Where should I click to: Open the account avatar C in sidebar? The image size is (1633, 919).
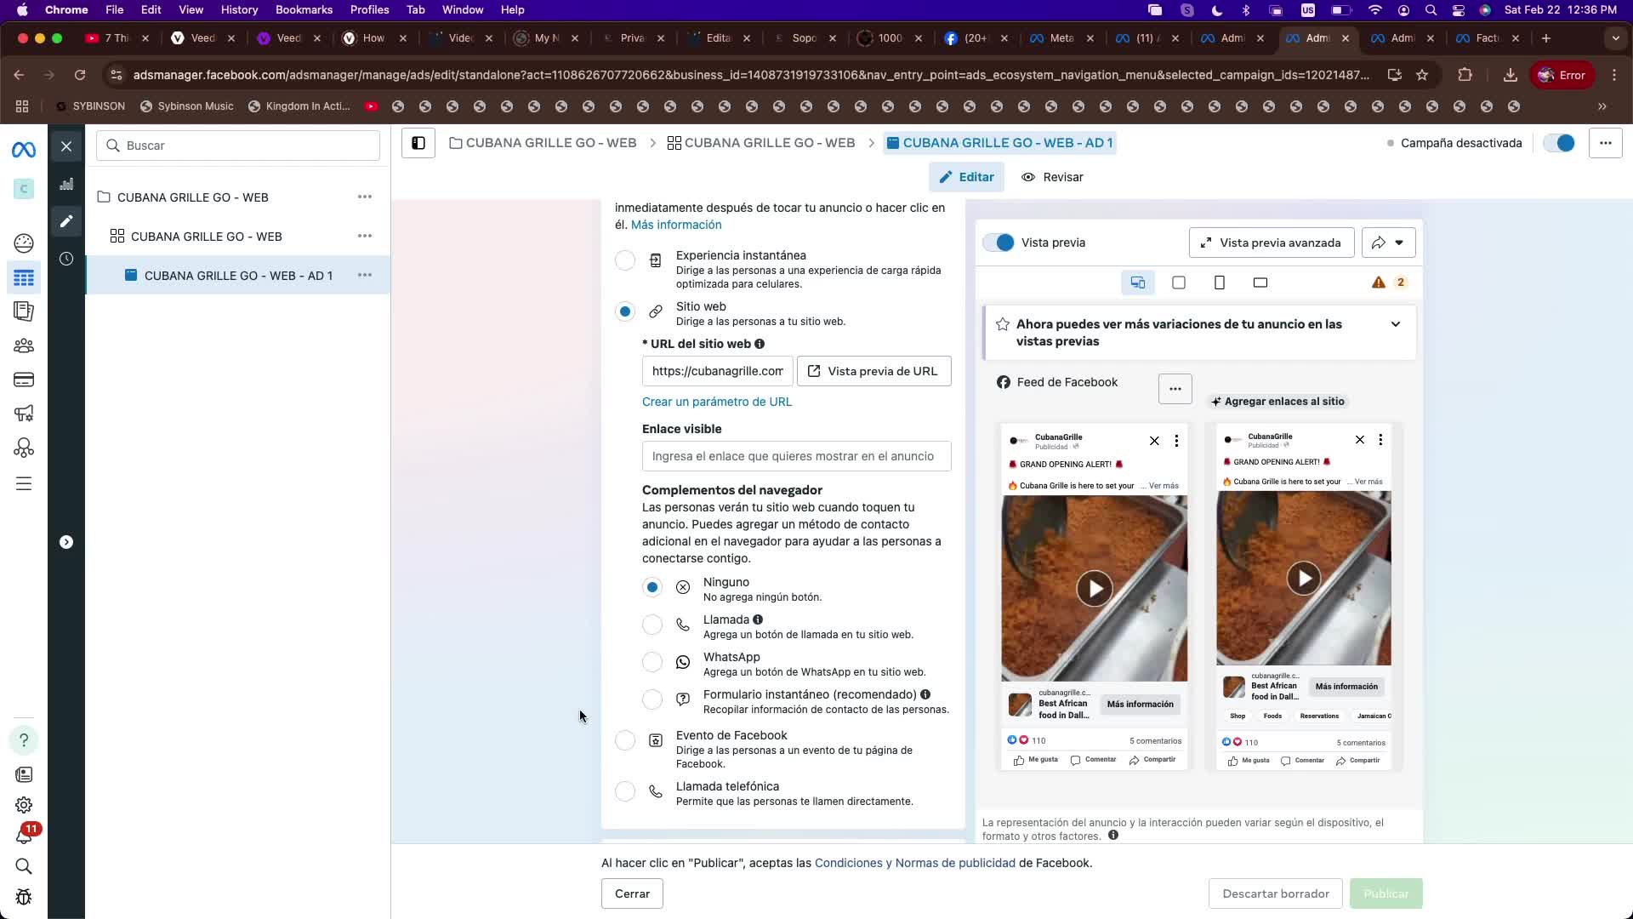(24, 189)
